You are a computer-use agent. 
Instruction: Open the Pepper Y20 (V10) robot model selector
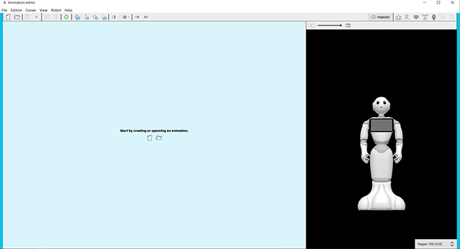pyautogui.click(x=436, y=244)
